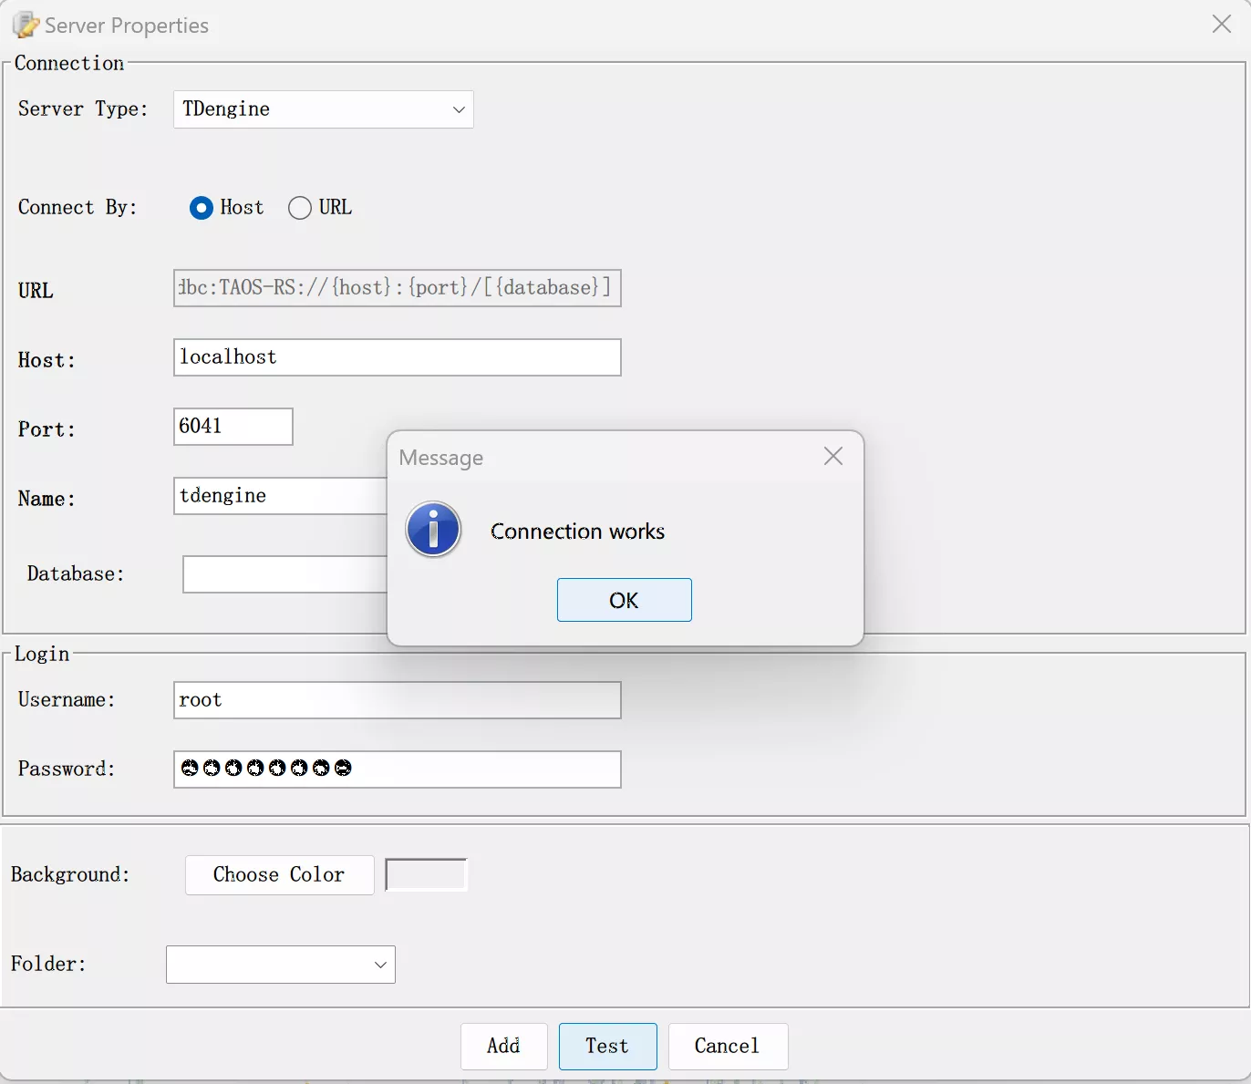
Task: Select the Host radio button
Action: click(x=202, y=208)
